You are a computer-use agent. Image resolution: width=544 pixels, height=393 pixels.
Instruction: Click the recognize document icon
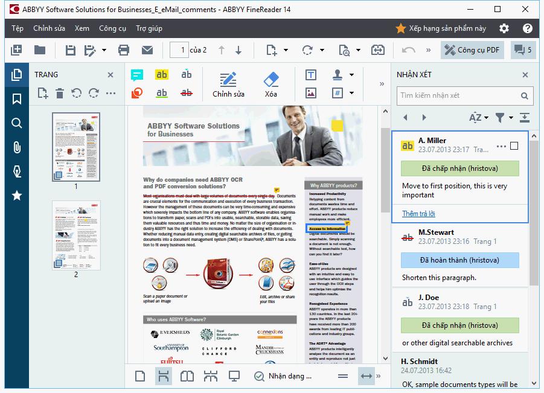(x=344, y=50)
